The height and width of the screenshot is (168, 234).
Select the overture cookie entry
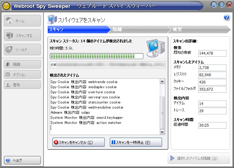83,92
